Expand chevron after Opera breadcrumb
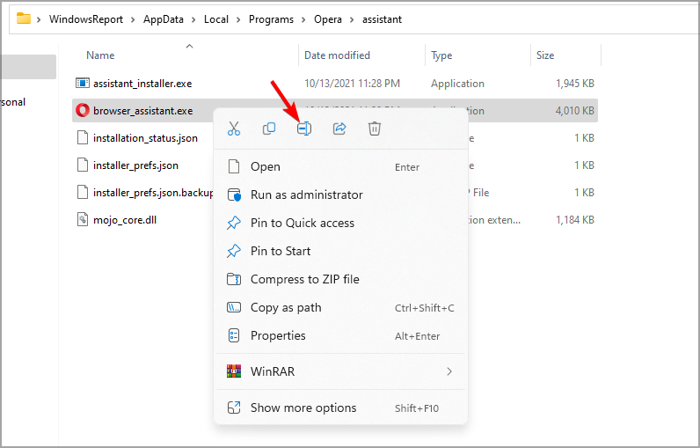This screenshot has width=700, height=448. click(352, 19)
